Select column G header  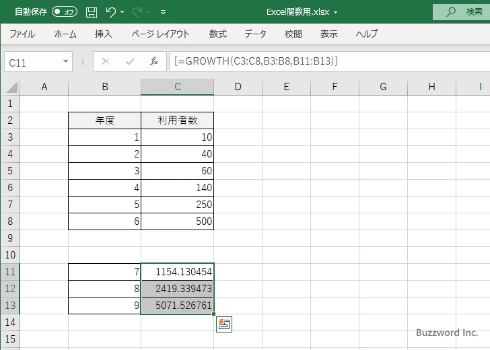click(x=383, y=87)
